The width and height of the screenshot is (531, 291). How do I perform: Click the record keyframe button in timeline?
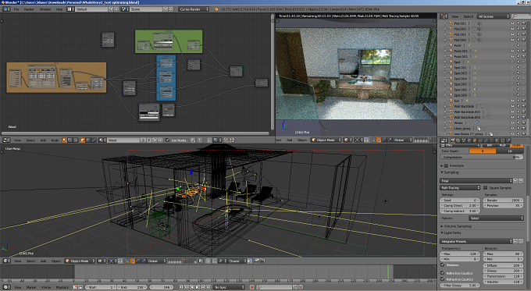pos(251,287)
